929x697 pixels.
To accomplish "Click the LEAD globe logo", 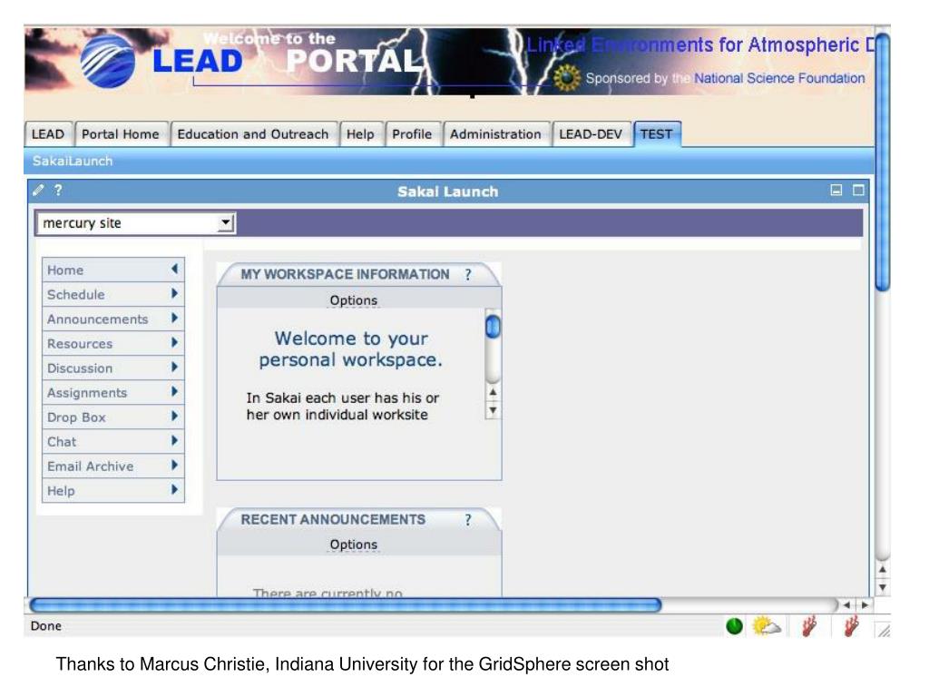I will [107, 62].
